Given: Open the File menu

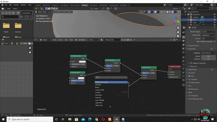Looking at the screenshot, I should (x=6, y=5).
